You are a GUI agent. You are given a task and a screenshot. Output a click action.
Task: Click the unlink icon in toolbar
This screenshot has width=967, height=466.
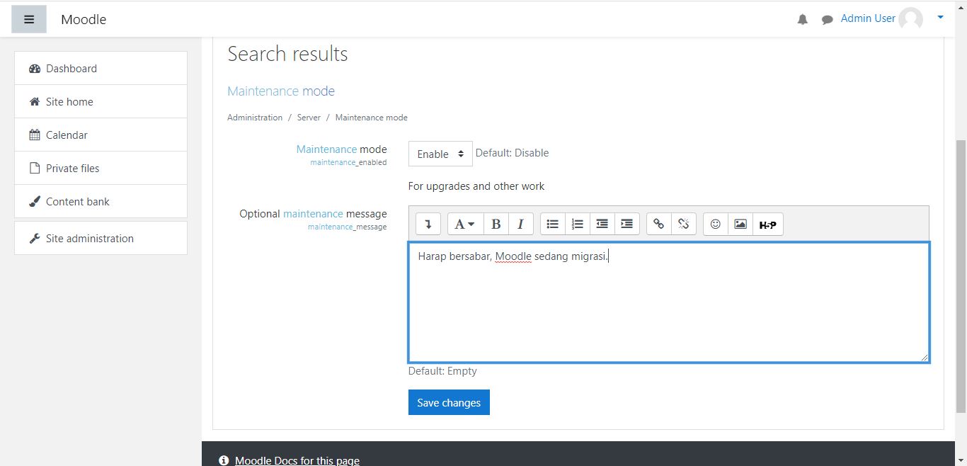683,224
